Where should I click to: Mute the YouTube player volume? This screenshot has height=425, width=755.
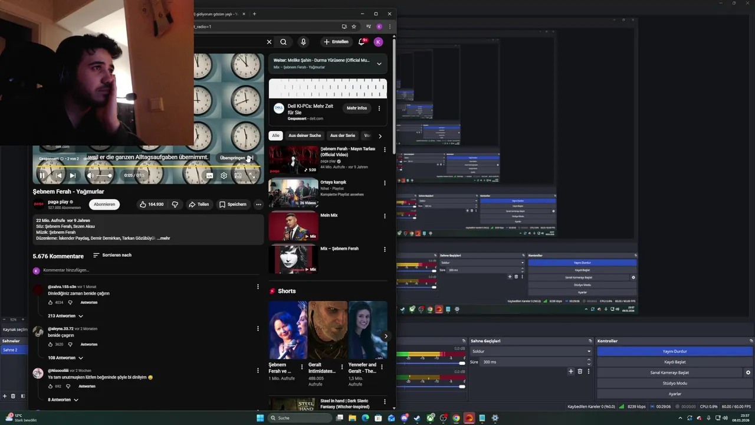pyautogui.click(x=90, y=175)
